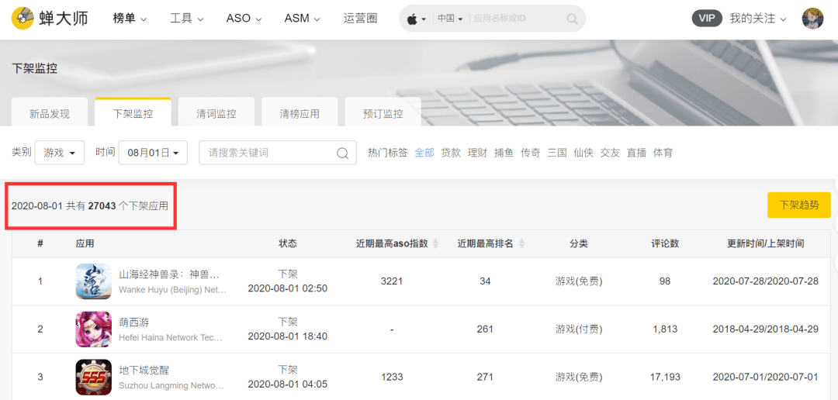Open 山海经神兽录 app icon
Image resolution: width=838 pixels, height=400 pixels.
tap(94, 281)
